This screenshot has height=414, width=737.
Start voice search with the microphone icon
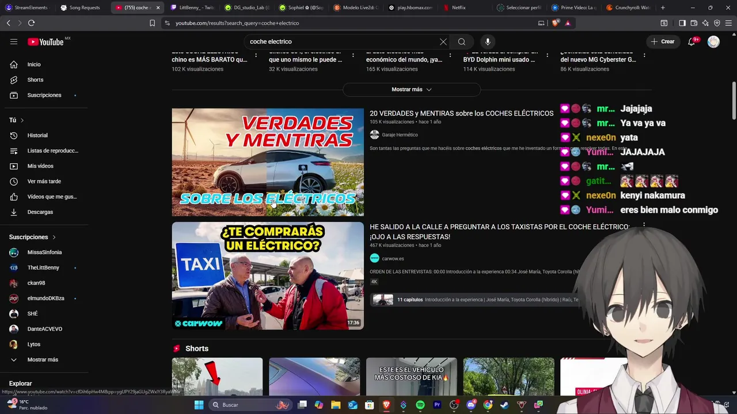(x=488, y=41)
